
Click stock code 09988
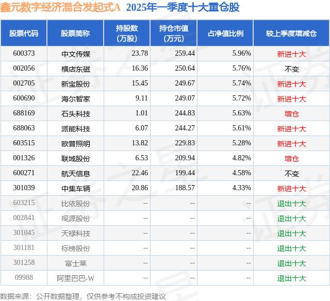pyautogui.click(x=24, y=277)
